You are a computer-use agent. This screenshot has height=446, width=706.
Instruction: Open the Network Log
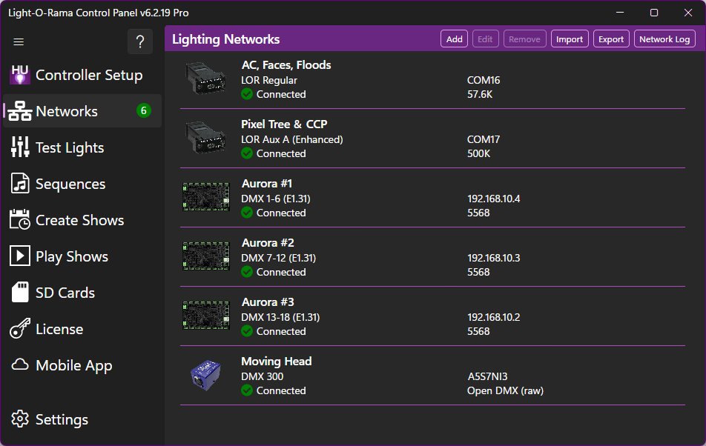pyautogui.click(x=664, y=39)
